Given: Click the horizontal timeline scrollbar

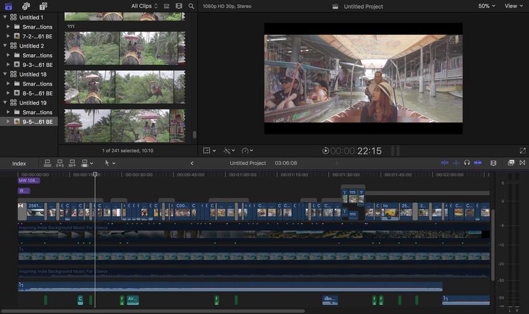Looking at the screenshot, I should pos(153,311).
